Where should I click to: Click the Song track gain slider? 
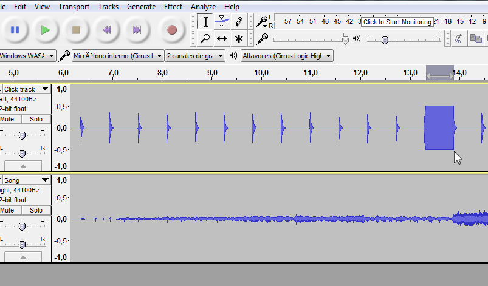22,226
